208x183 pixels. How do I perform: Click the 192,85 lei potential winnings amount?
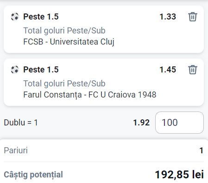(179, 175)
